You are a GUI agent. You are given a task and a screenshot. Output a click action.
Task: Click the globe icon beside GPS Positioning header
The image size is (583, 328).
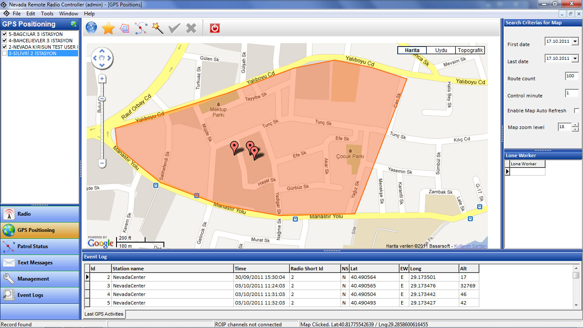74,24
